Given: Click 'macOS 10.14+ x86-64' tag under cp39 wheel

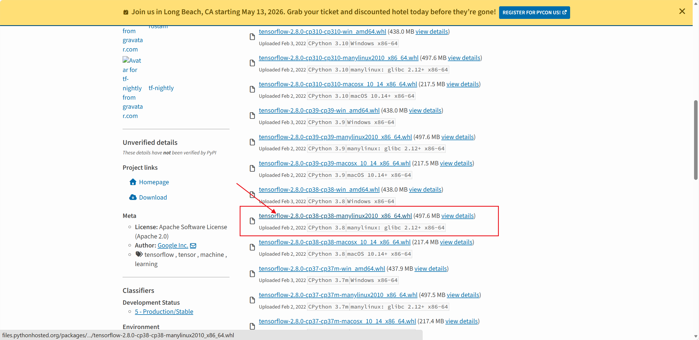Looking at the screenshot, I should (379, 175).
